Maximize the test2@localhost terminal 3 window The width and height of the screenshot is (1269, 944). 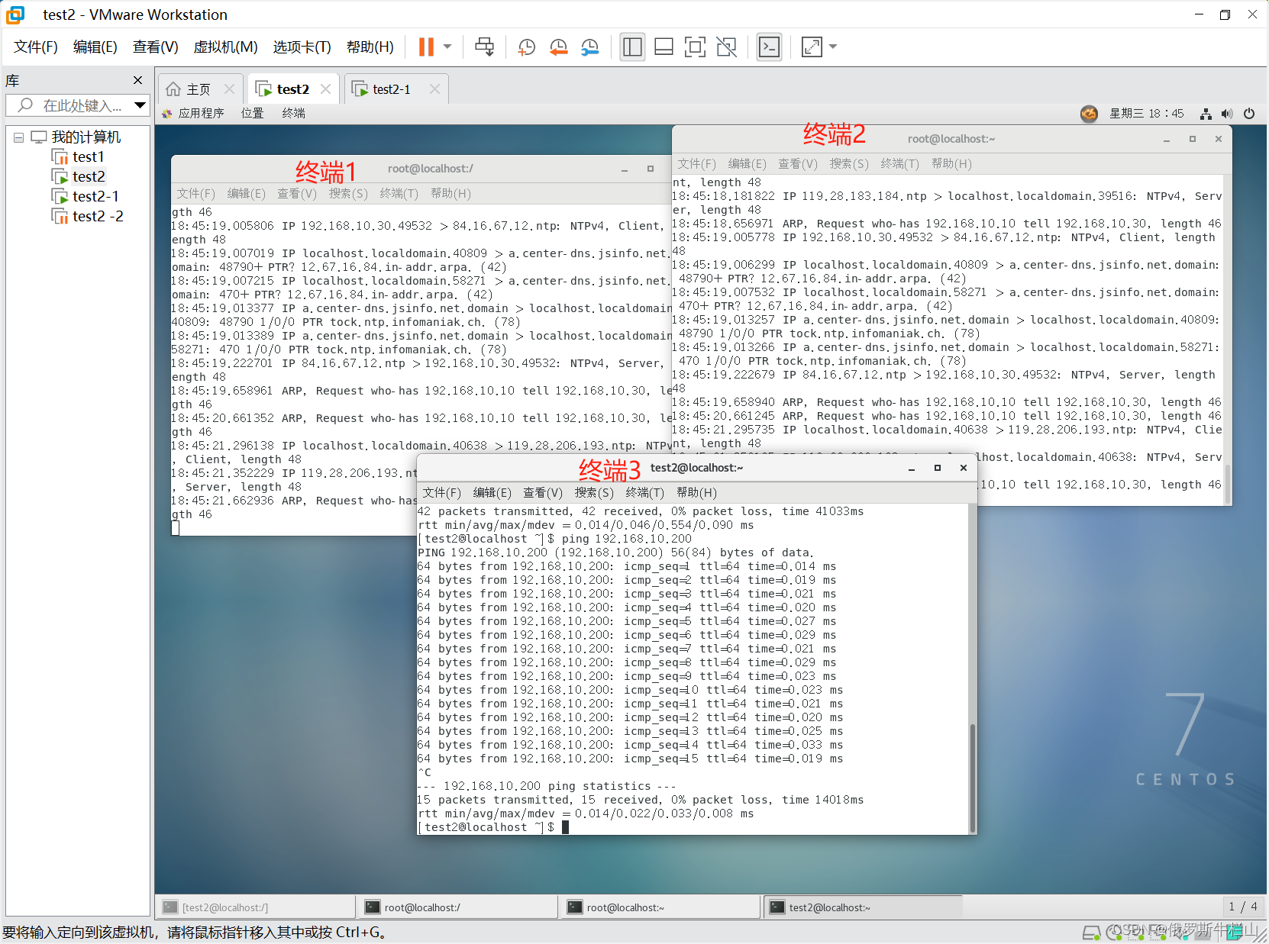tap(938, 468)
